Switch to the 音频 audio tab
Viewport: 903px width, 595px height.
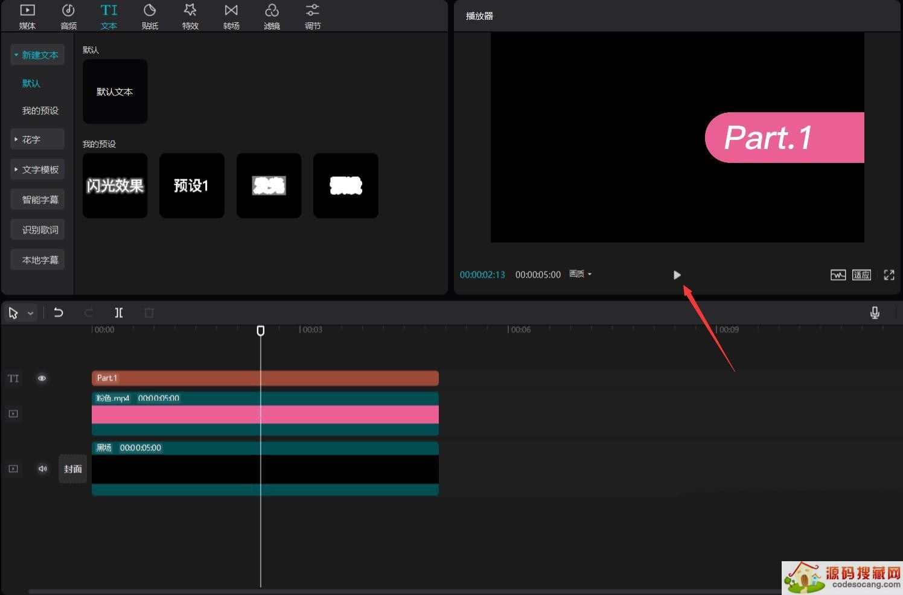pos(68,16)
